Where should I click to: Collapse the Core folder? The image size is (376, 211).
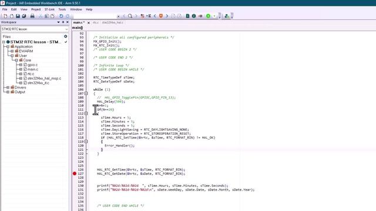[16, 60]
